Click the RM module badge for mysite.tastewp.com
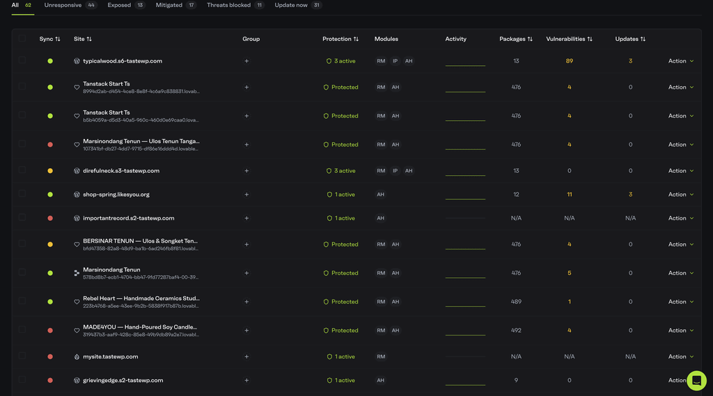The height and width of the screenshot is (396, 713). pyautogui.click(x=381, y=356)
